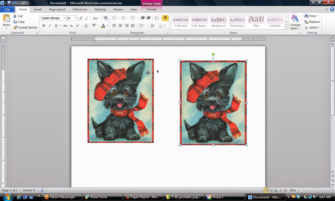This screenshot has height=201, width=335.
Task: Click the proofing errors status icon
Action: tap(42, 190)
